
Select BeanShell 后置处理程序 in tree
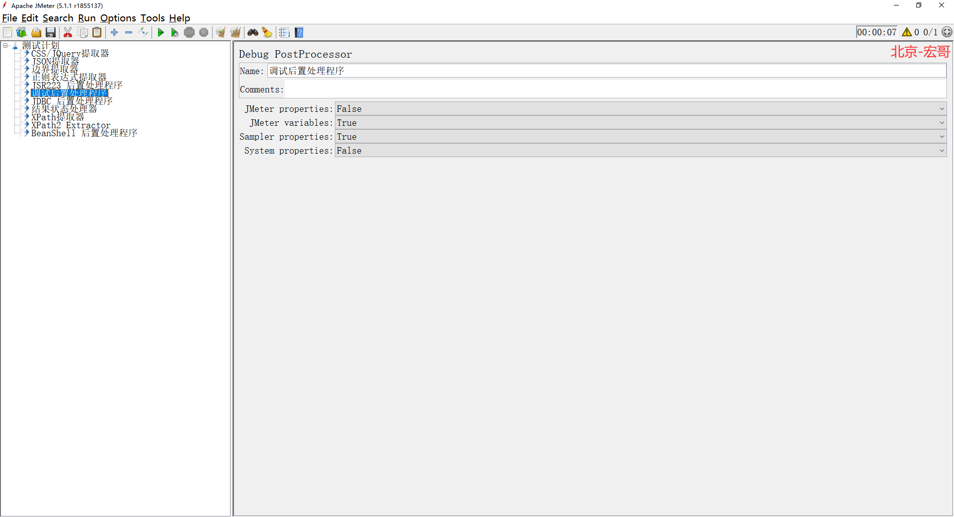[84, 133]
